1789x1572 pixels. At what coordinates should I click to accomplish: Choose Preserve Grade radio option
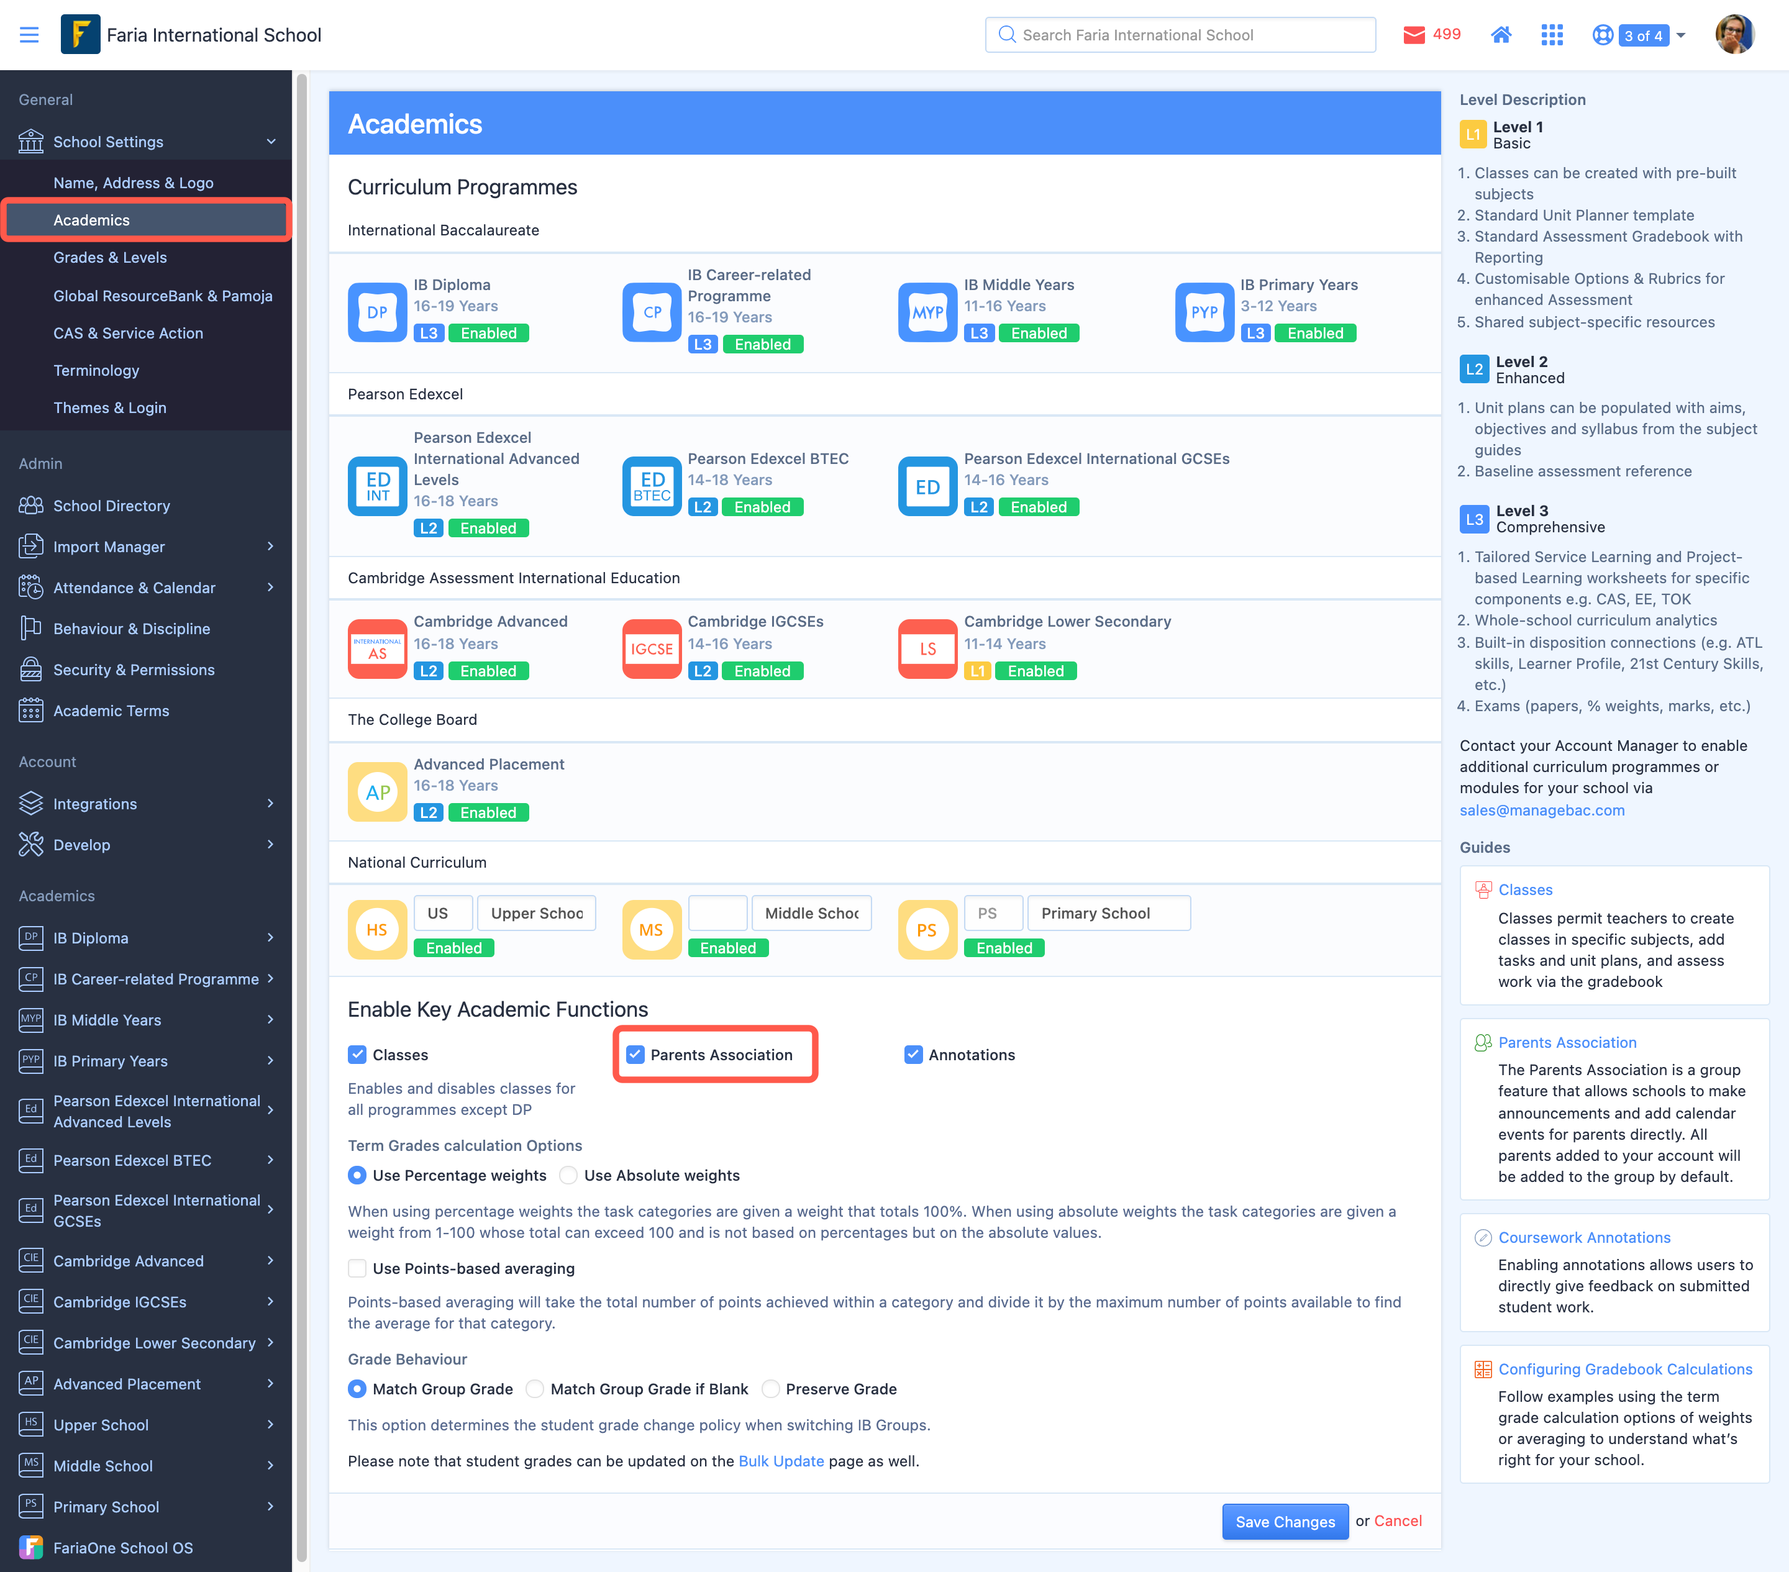point(770,1389)
